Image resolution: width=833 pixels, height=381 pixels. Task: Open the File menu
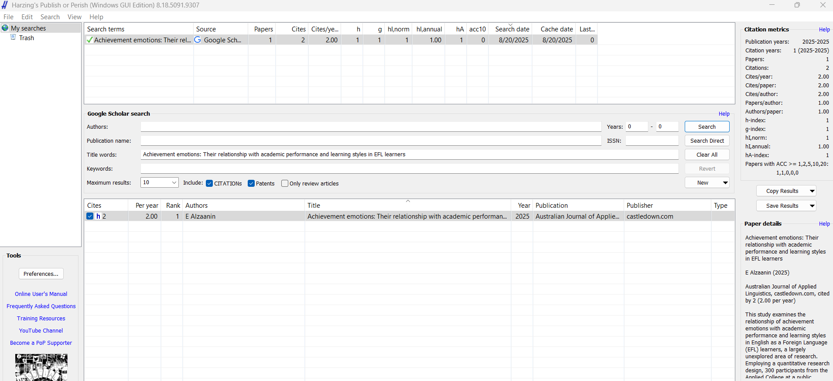pos(8,17)
